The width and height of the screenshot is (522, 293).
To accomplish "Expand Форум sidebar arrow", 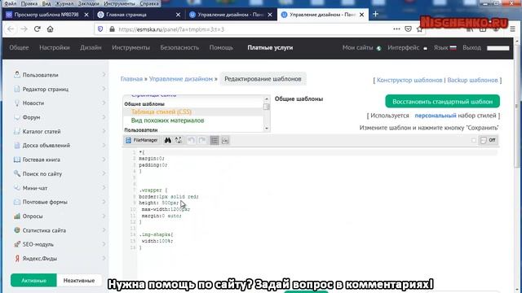I will pos(104,117).
